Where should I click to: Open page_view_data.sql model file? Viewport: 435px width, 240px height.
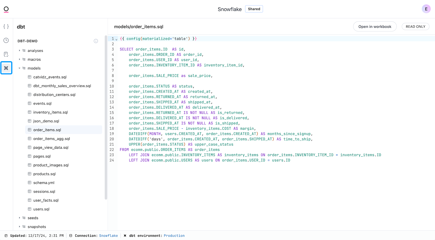coord(51,147)
